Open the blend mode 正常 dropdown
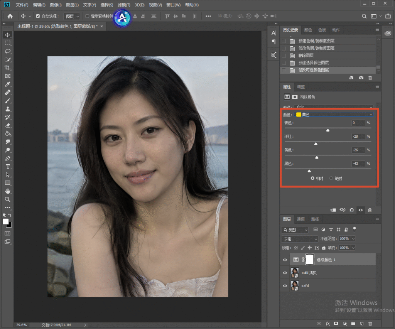 point(300,239)
